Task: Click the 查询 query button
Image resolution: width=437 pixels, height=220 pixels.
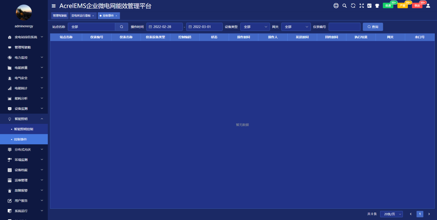Action: point(373,27)
